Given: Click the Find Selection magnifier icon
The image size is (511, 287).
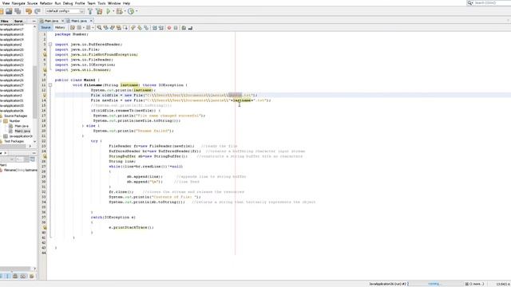Looking at the screenshot, I should point(99,28).
